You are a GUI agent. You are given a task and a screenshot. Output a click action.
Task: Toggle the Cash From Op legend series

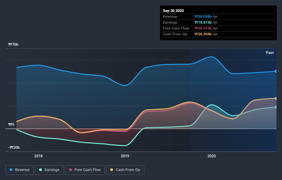tap(125, 170)
